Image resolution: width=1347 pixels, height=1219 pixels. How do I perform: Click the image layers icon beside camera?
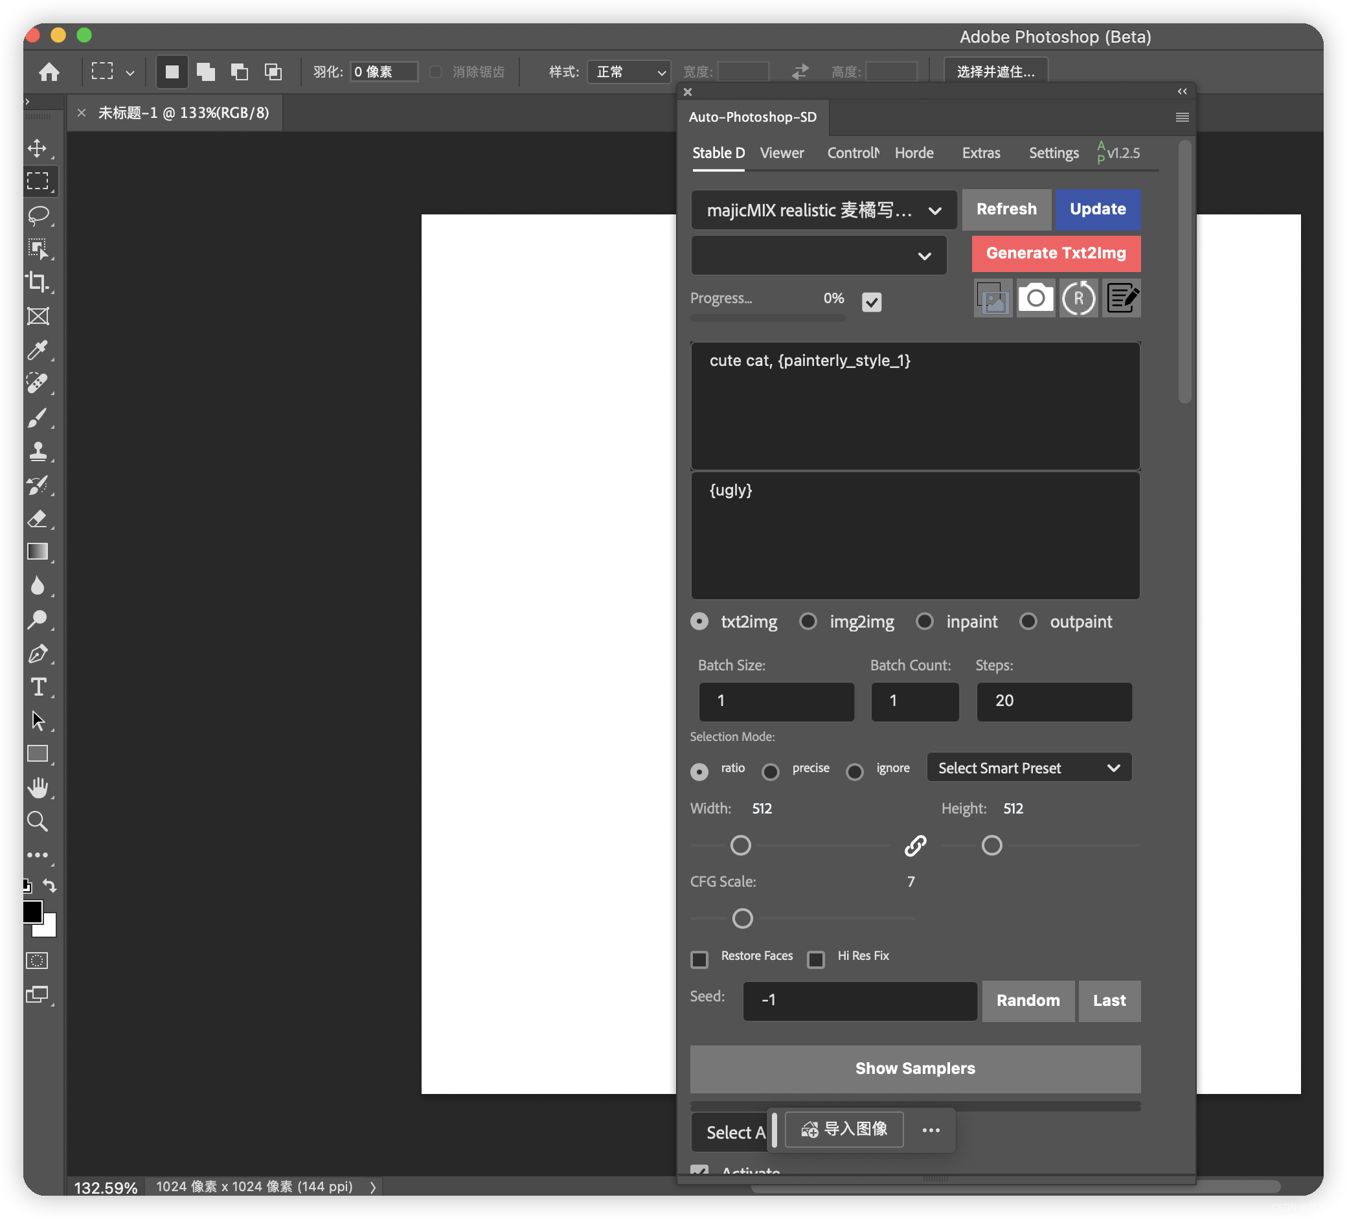993,298
